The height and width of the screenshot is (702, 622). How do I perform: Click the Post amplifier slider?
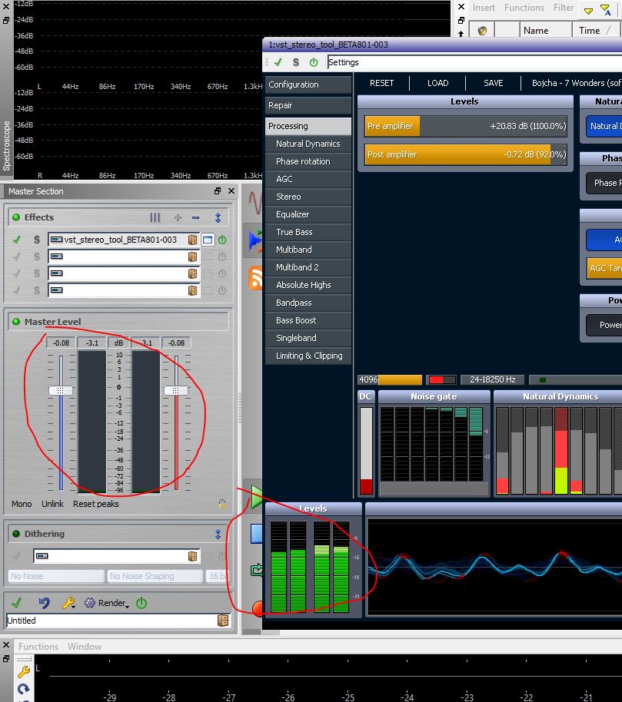click(x=466, y=154)
